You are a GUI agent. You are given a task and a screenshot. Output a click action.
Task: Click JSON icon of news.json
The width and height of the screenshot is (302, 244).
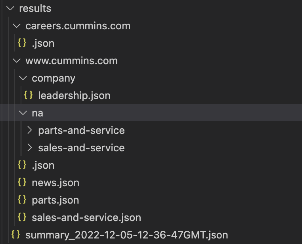22,182
